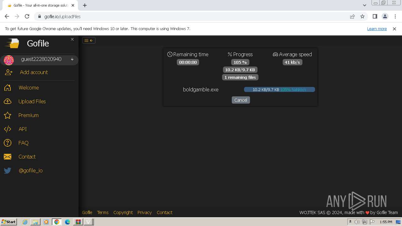
Task: Click the Twitter bird icon
Action: coord(8,170)
